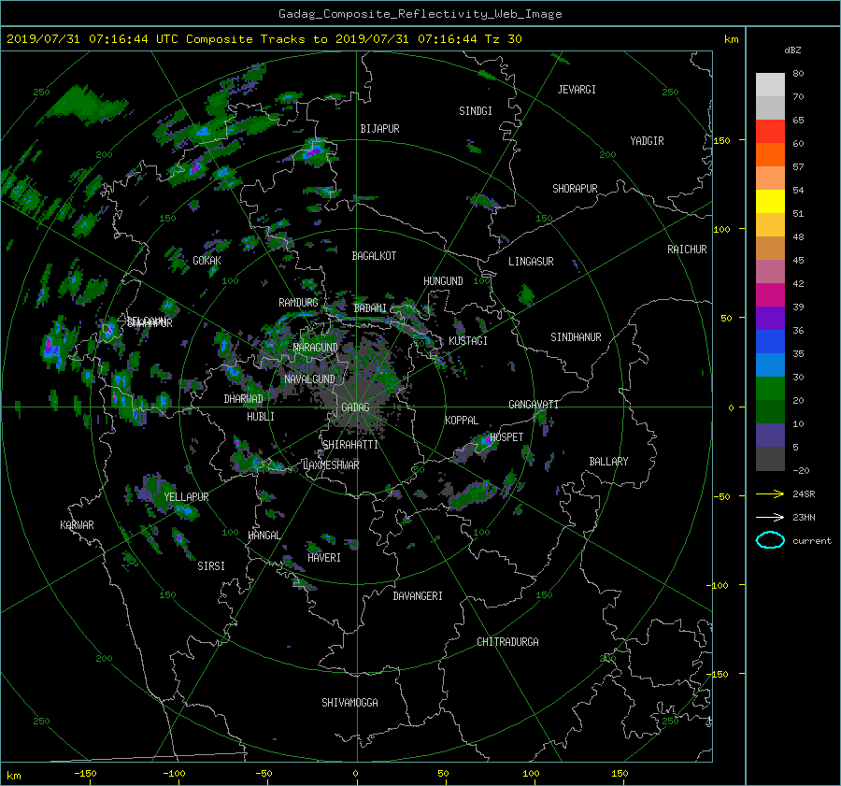Image resolution: width=841 pixels, height=786 pixels.
Task: Select the 'HANGAL' city label
Action: coord(264,536)
